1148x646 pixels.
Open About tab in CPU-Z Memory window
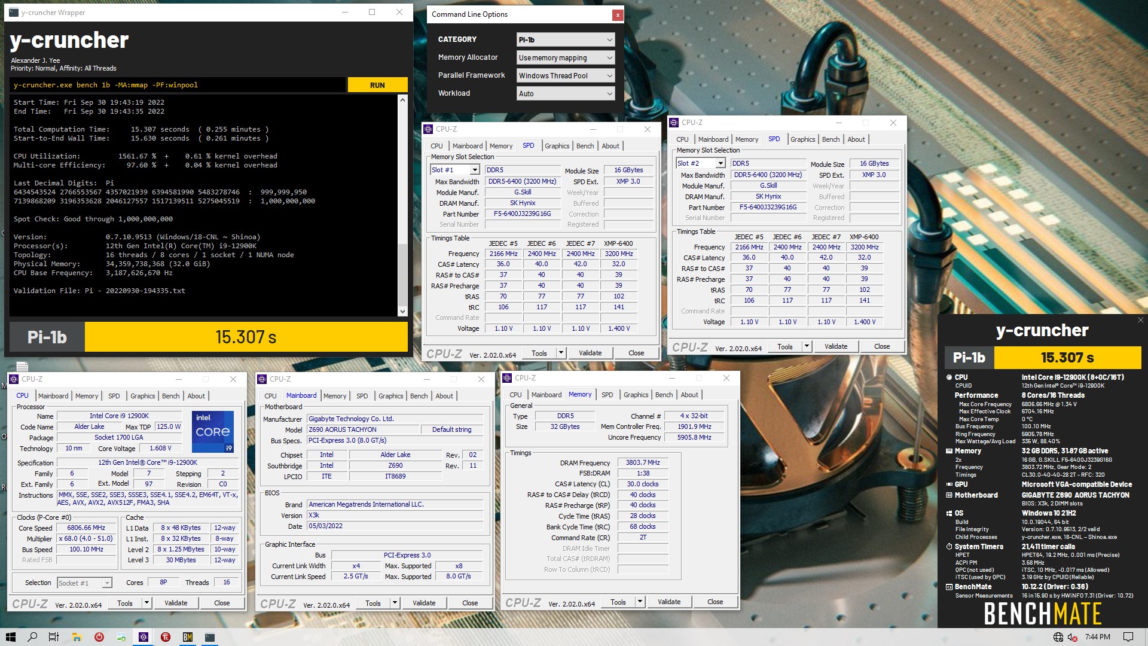(689, 395)
